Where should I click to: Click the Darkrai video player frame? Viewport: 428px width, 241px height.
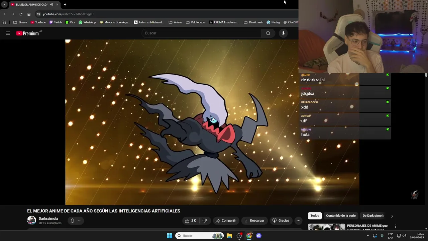(x=212, y=122)
